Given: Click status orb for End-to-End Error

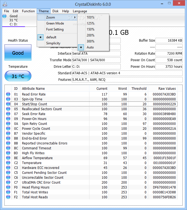Looking at the screenshot, I should click(8, 138).
